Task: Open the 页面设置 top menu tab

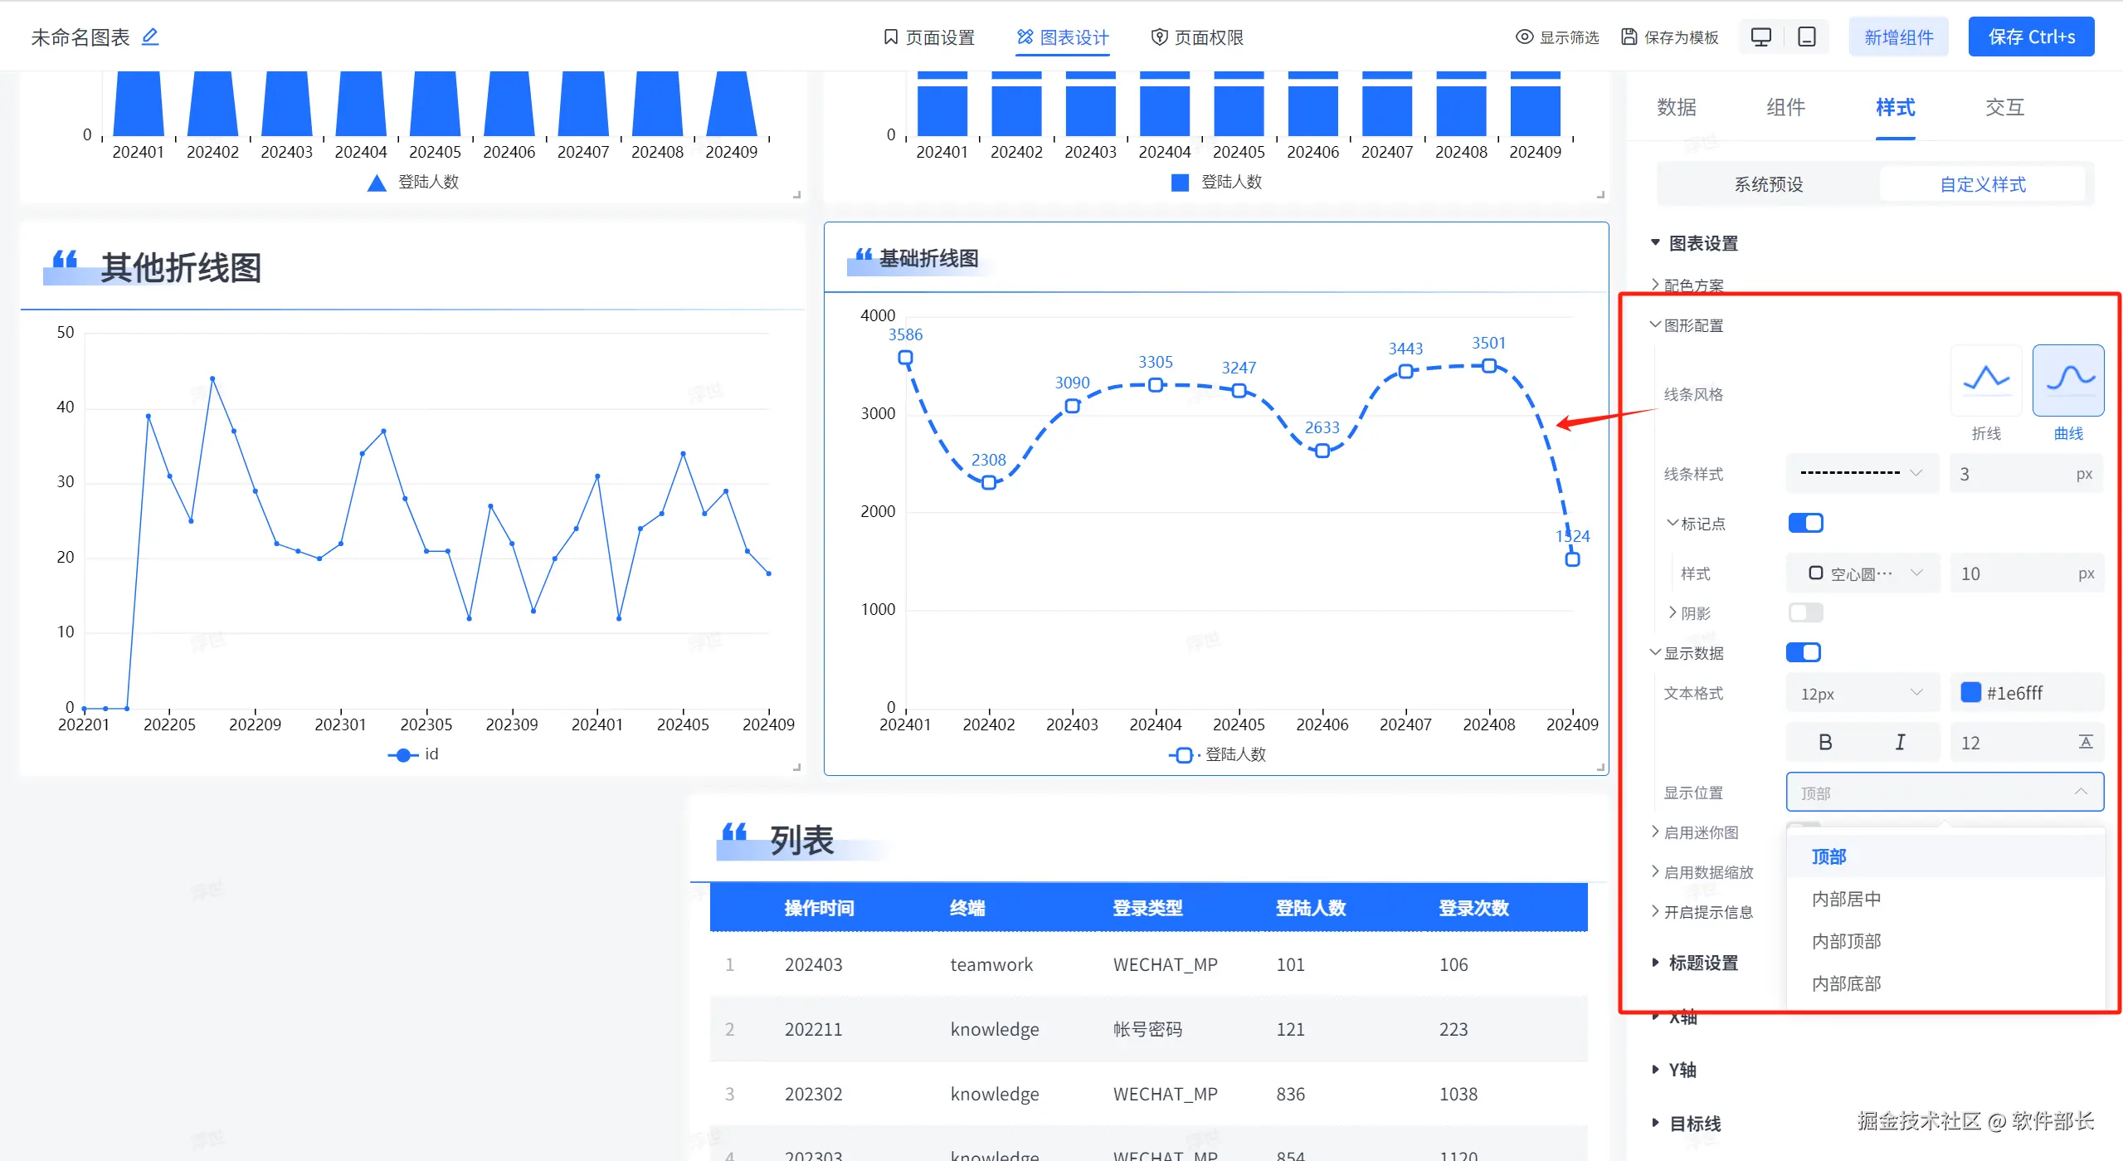Action: point(929,37)
